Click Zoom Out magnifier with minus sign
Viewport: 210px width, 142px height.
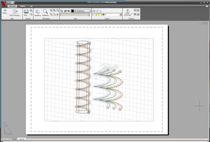tap(54, 14)
